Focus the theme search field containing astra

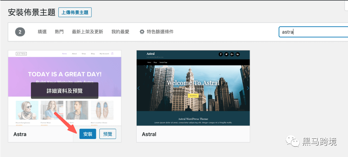point(313,32)
